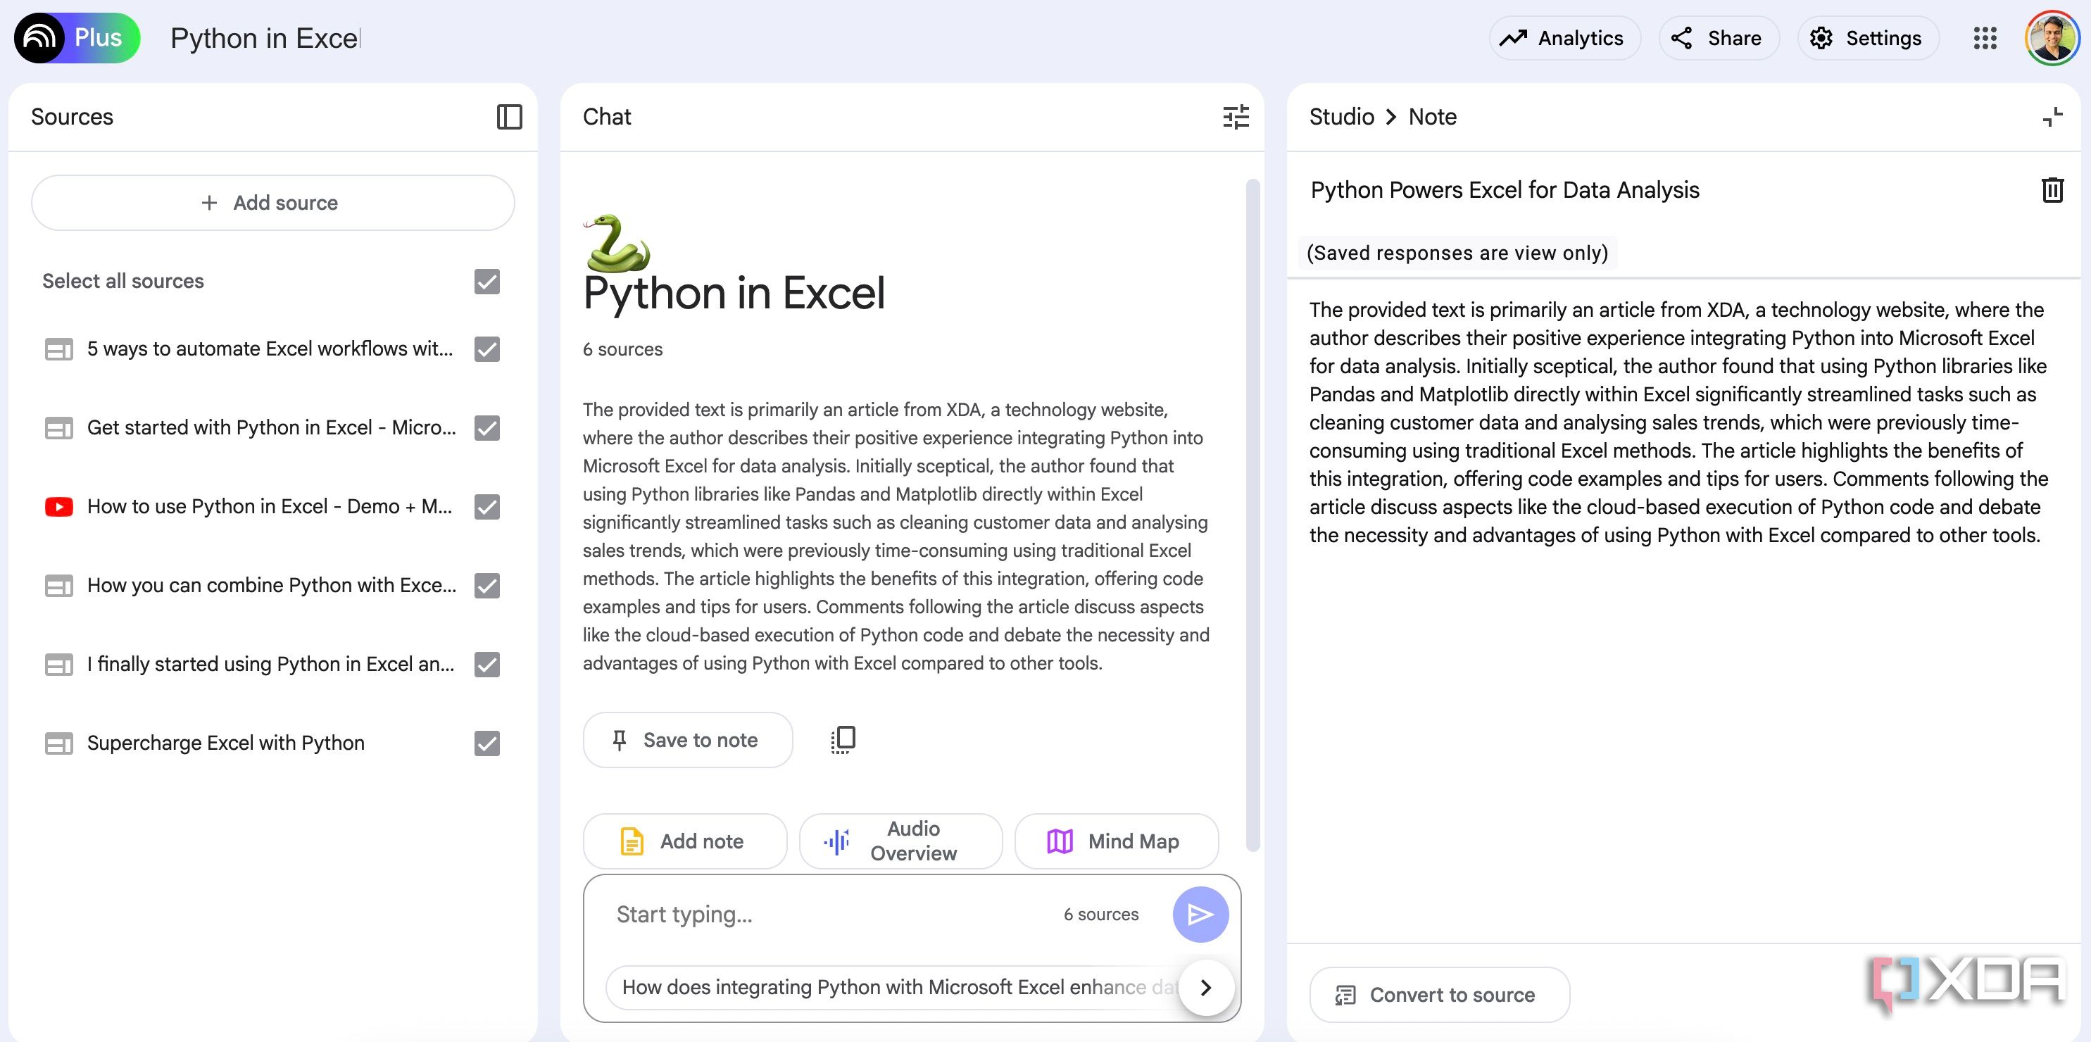Viewport: 2091px width, 1042px height.
Task: Open the Share dialog
Action: pyautogui.click(x=1719, y=38)
